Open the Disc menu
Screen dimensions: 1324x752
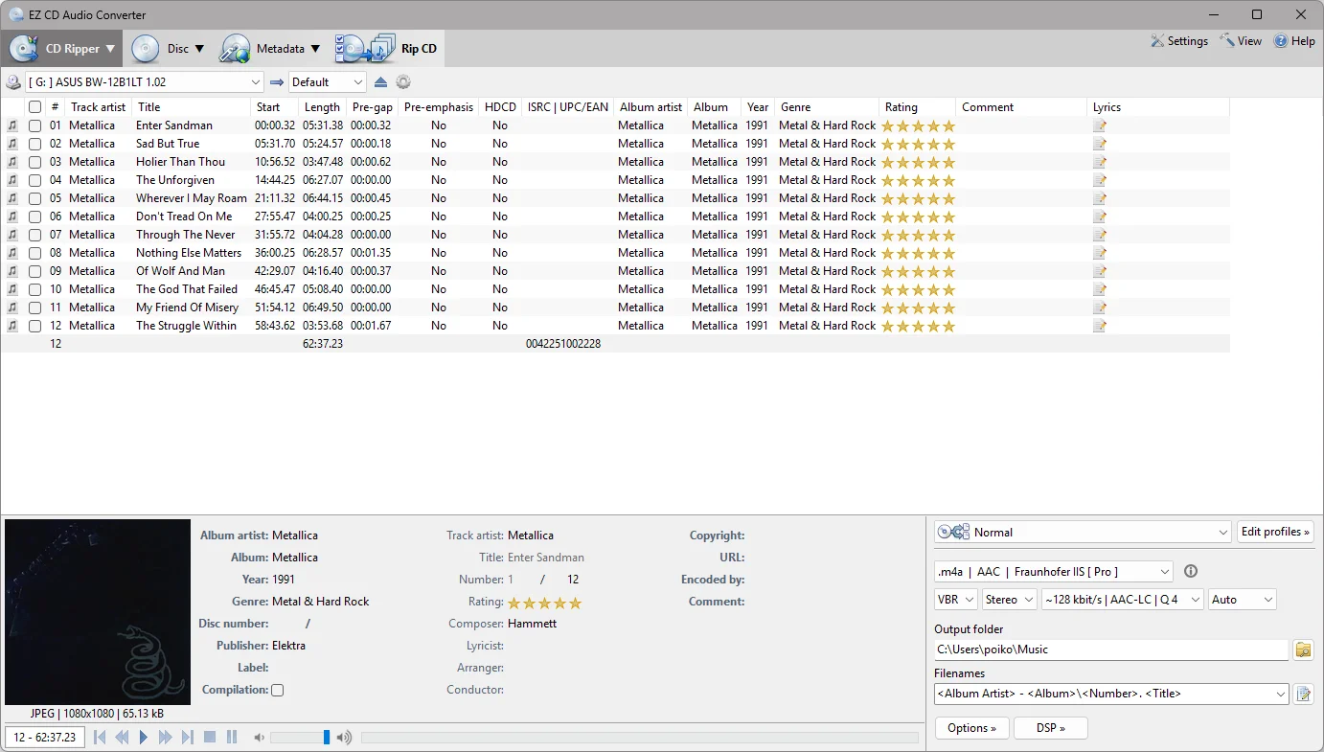168,48
